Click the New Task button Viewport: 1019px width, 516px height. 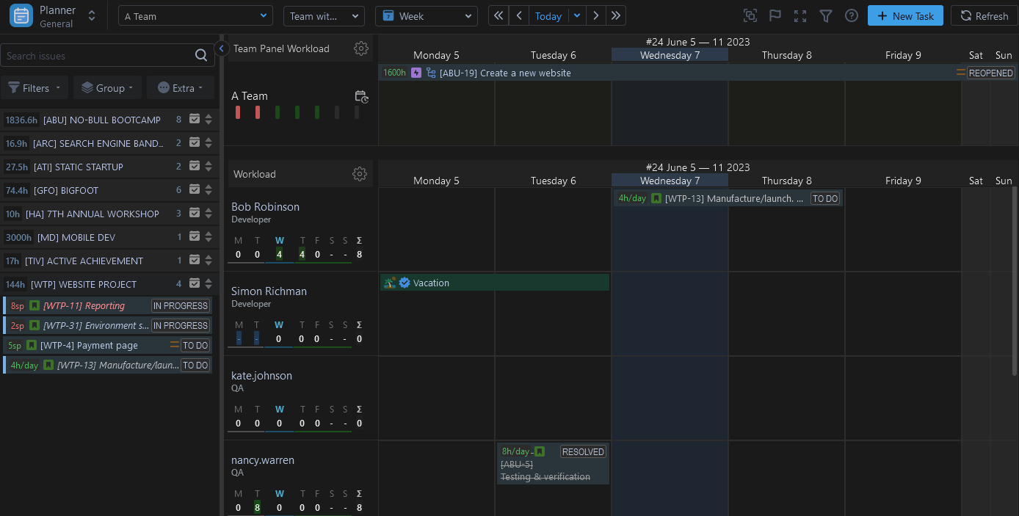click(905, 16)
